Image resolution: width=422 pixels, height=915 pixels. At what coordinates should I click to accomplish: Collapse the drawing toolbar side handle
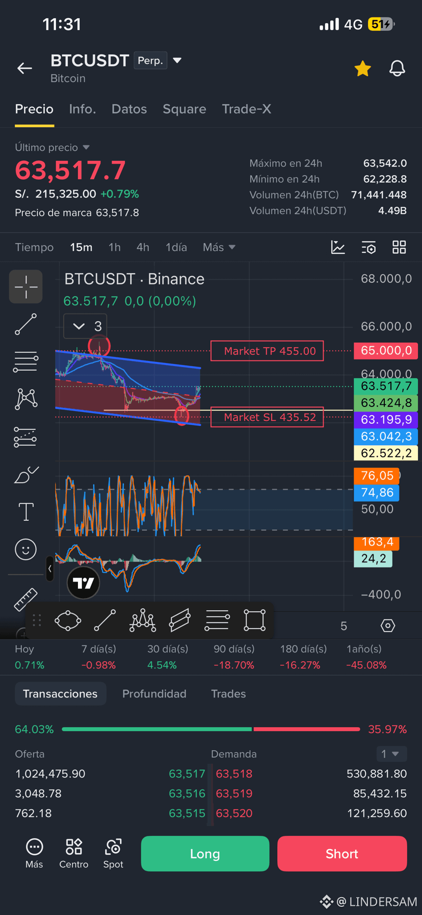coord(50,568)
